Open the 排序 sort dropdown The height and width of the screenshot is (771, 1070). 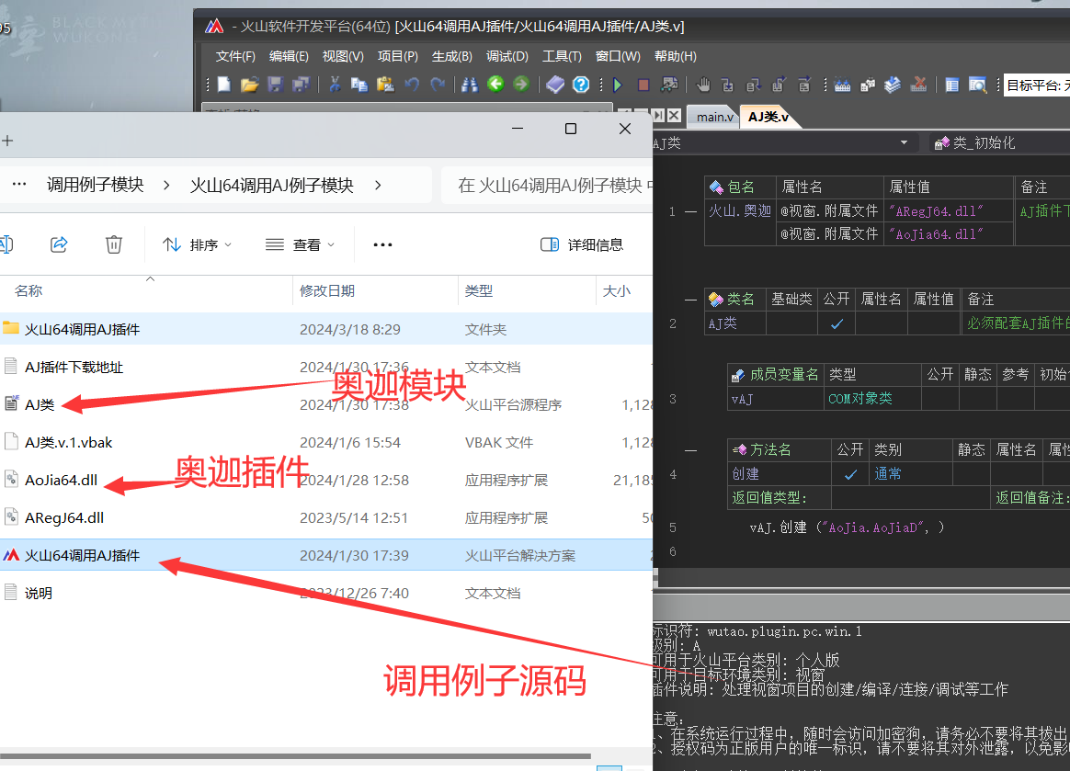(x=198, y=244)
